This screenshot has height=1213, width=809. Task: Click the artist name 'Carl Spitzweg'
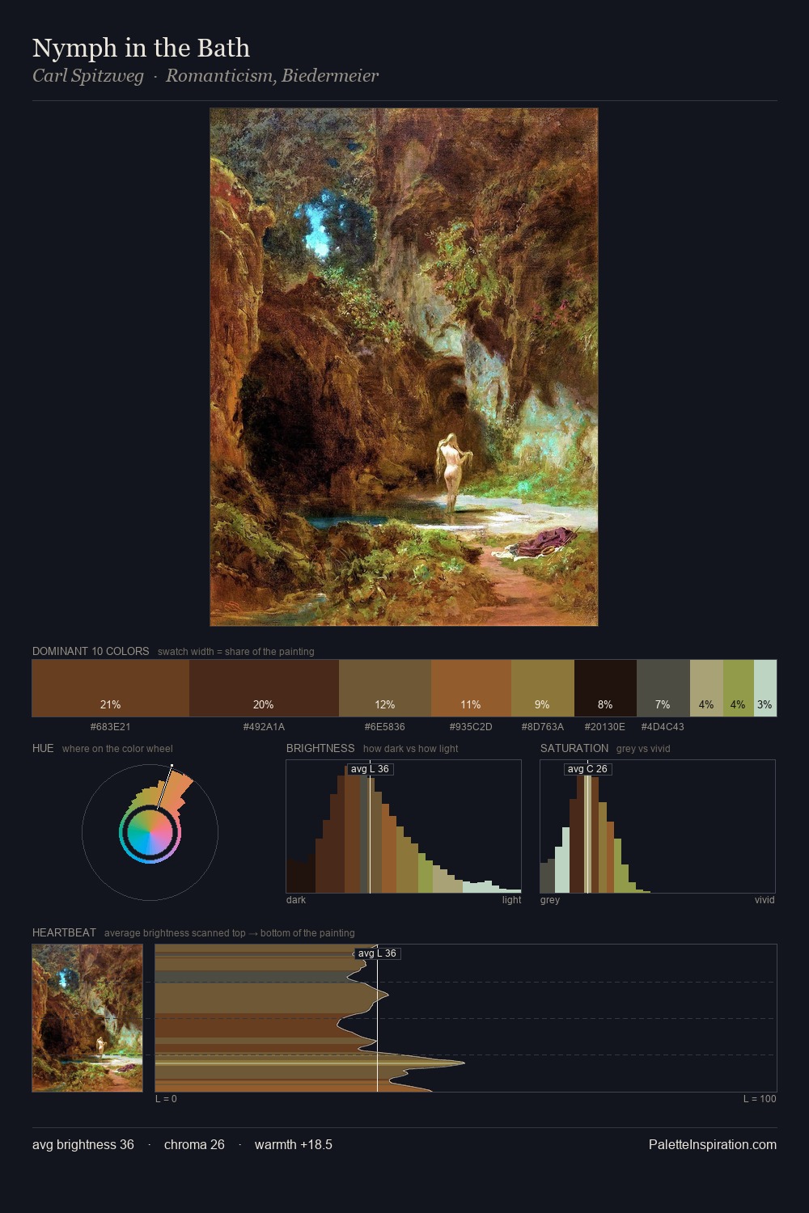(x=88, y=76)
